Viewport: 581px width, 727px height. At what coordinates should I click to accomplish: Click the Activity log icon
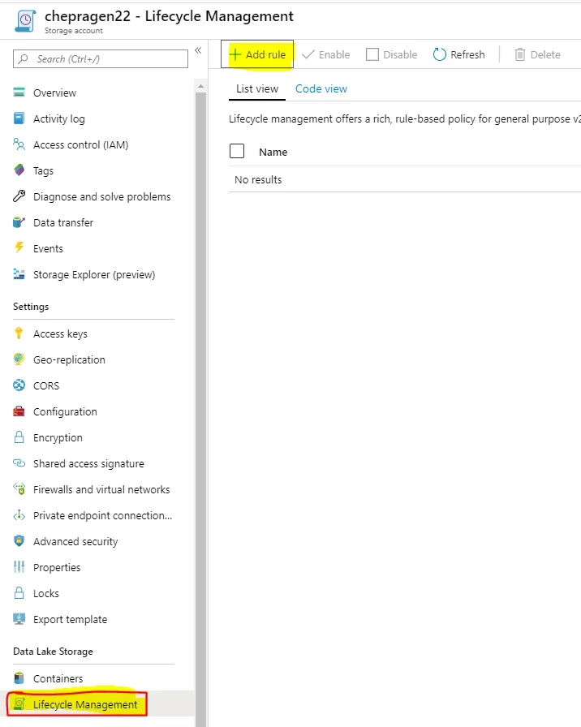tap(19, 118)
